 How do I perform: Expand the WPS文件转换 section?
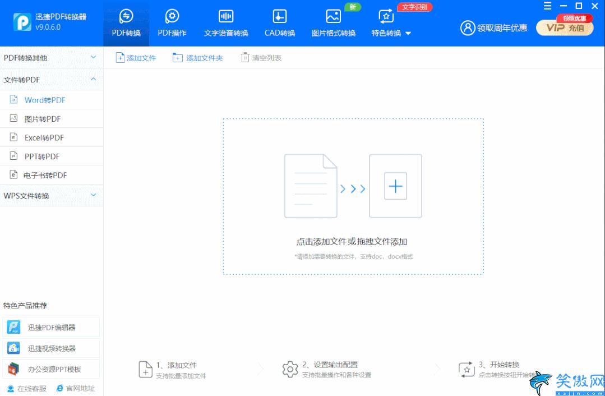point(52,196)
